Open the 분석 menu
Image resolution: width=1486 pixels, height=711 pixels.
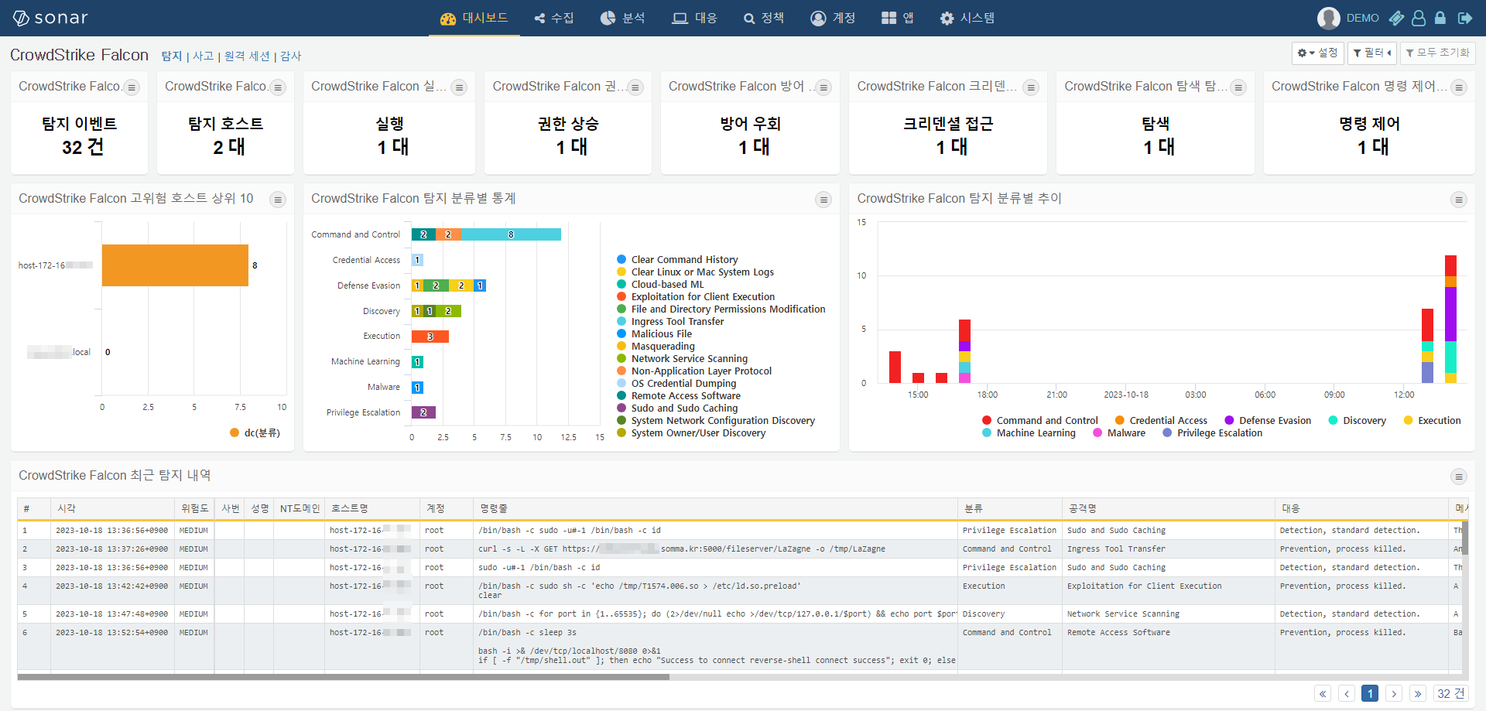coord(623,18)
